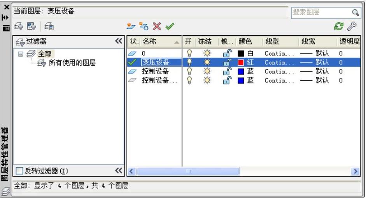
Task: Toggle the light bulb of the blue-status 控制设备 layer
Action: coord(189,71)
